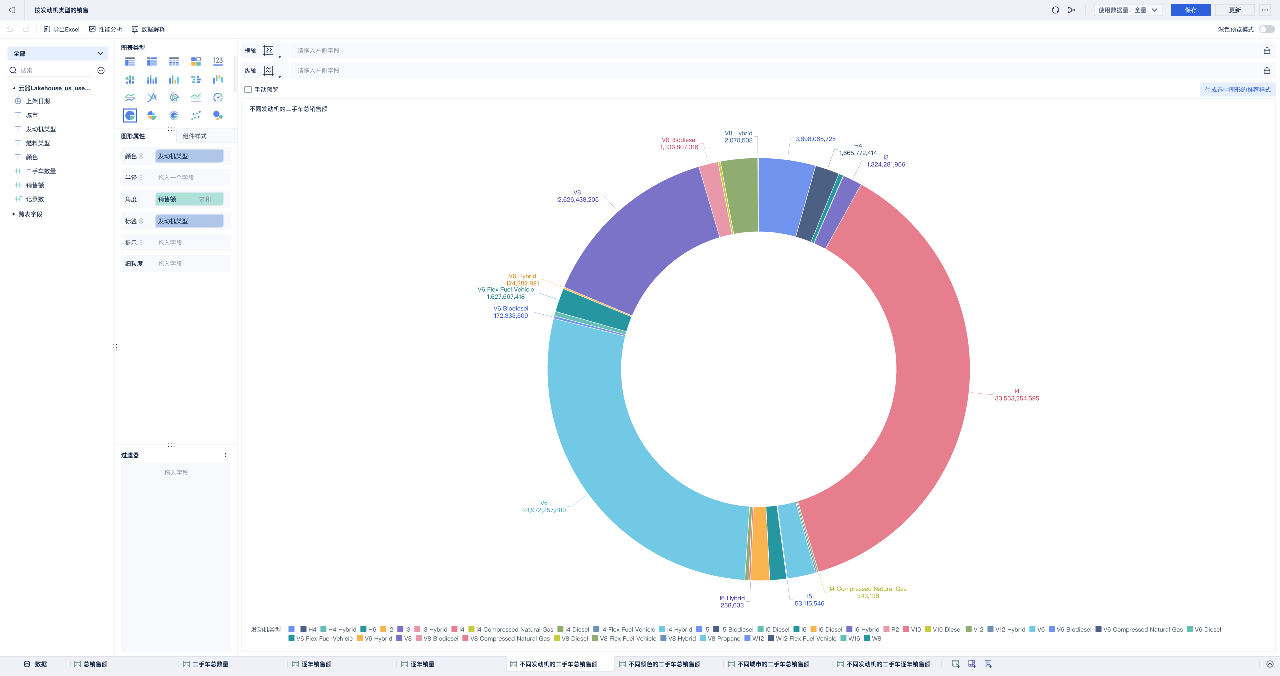Expand the 跨表字段 tree node
The image size is (1280, 676).
point(13,214)
